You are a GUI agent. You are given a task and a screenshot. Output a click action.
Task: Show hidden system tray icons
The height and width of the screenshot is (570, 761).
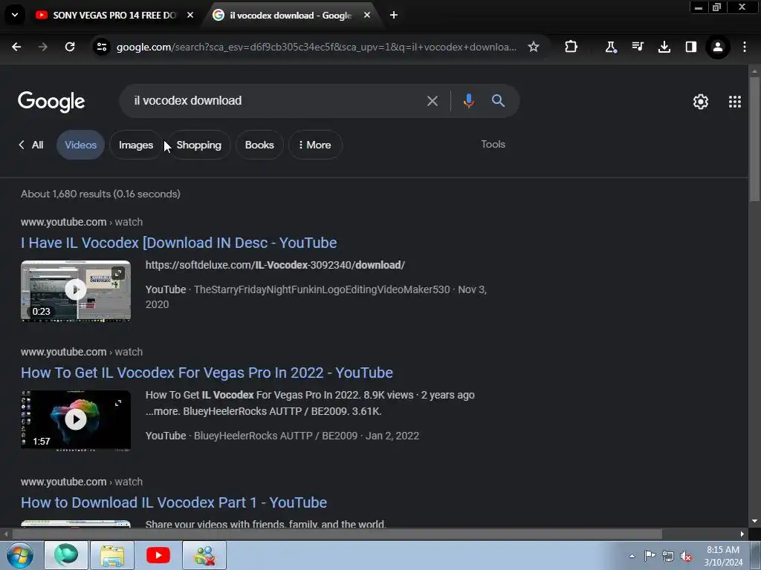tap(632, 556)
